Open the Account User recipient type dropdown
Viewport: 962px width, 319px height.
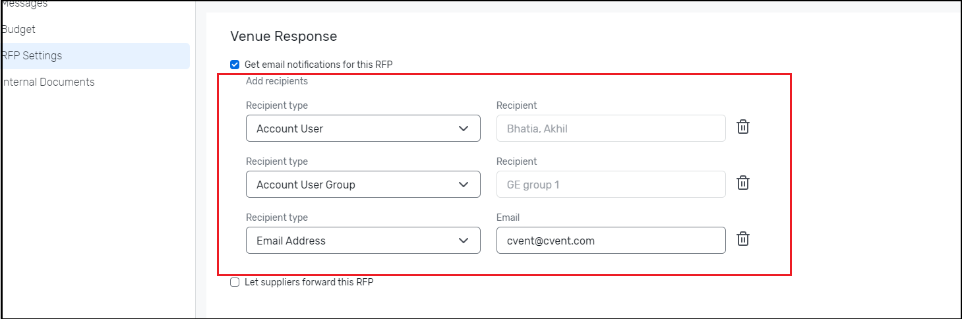tap(363, 129)
